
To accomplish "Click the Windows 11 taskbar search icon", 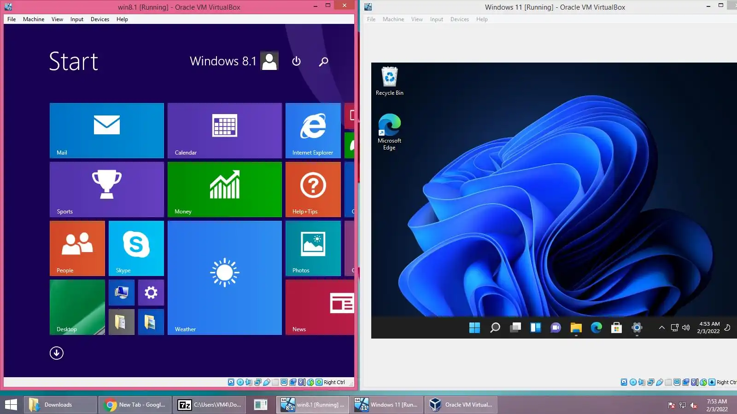I will coord(495,328).
